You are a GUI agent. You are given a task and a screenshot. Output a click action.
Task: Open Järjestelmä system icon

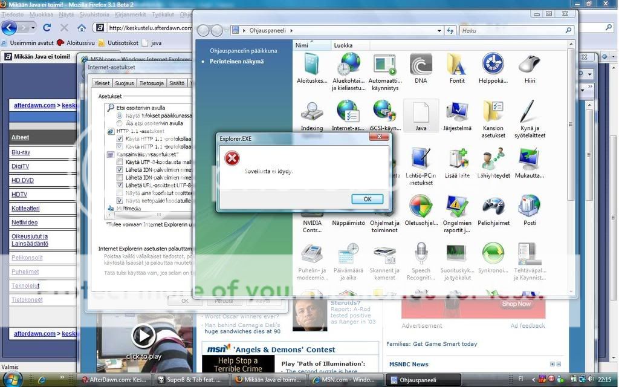(457, 115)
